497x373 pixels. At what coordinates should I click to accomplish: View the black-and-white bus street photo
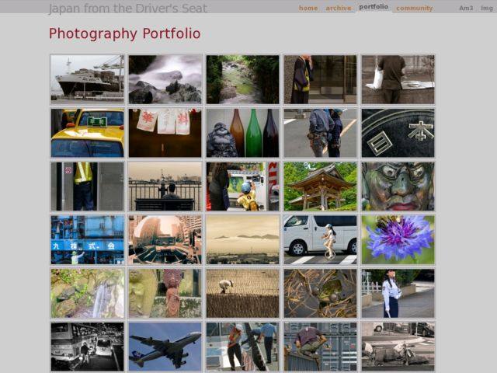tap(88, 347)
